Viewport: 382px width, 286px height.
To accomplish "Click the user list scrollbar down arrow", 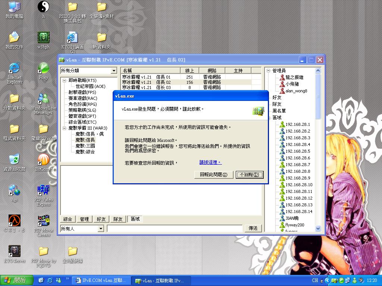I will [x=318, y=229].
